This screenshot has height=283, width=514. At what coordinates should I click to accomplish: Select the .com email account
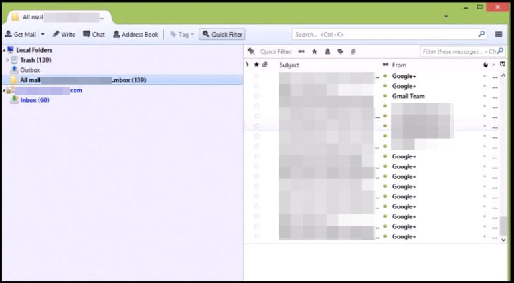tap(48, 91)
